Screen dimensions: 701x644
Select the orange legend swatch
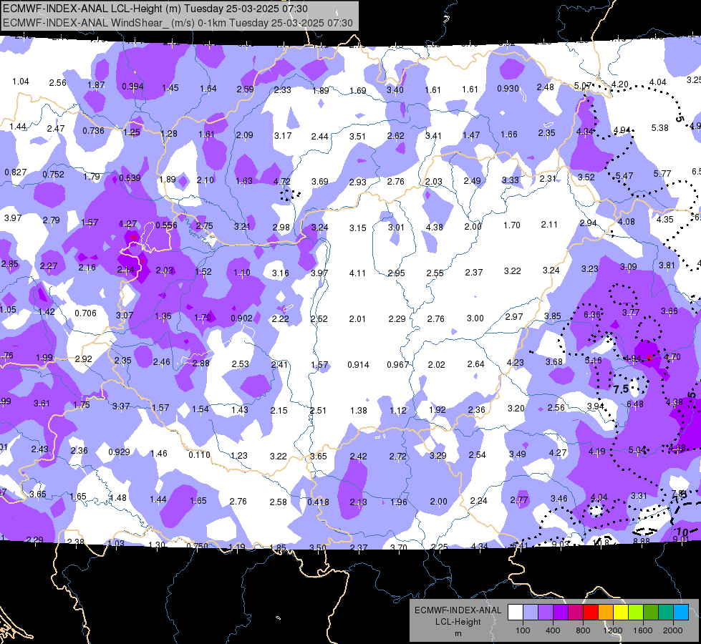tap(606, 613)
